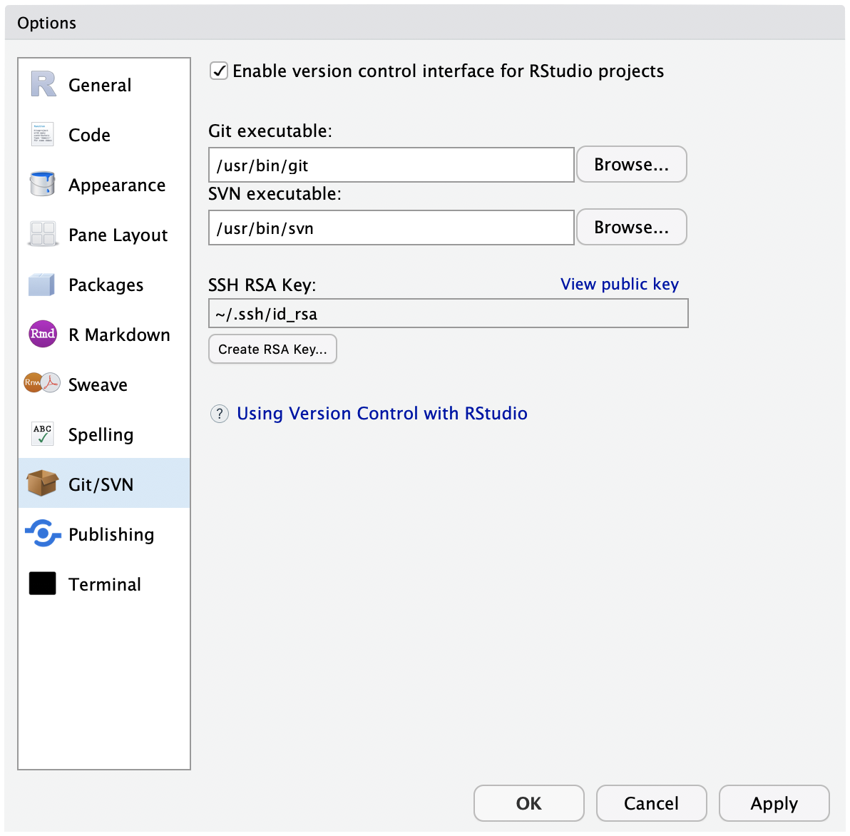The width and height of the screenshot is (850, 836).
Task: Select the black Terminal icon
Action: tap(42, 583)
